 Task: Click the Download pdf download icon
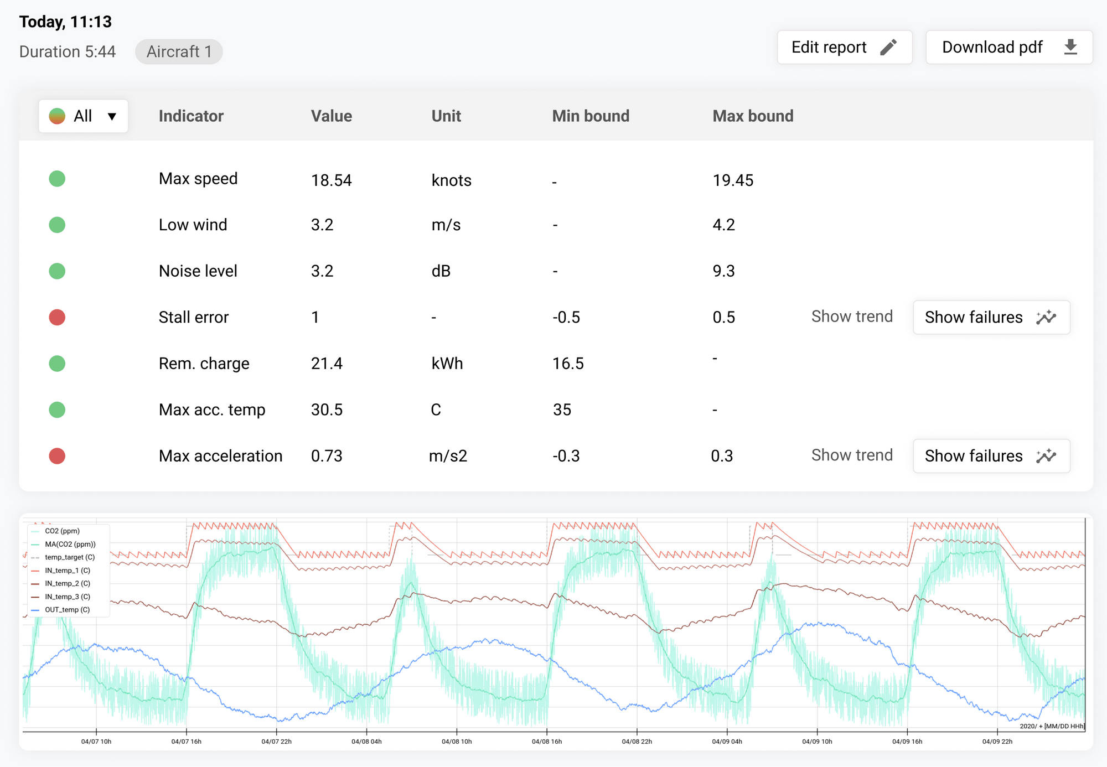(1070, 47)
